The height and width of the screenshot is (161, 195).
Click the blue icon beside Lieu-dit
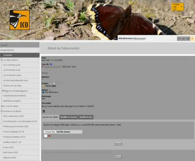[x=51, y=64]
